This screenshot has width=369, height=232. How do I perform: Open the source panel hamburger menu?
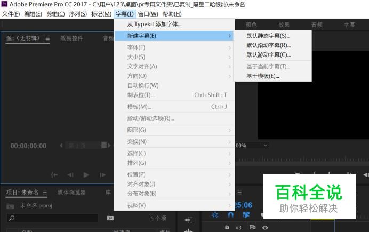click(47, 38)
